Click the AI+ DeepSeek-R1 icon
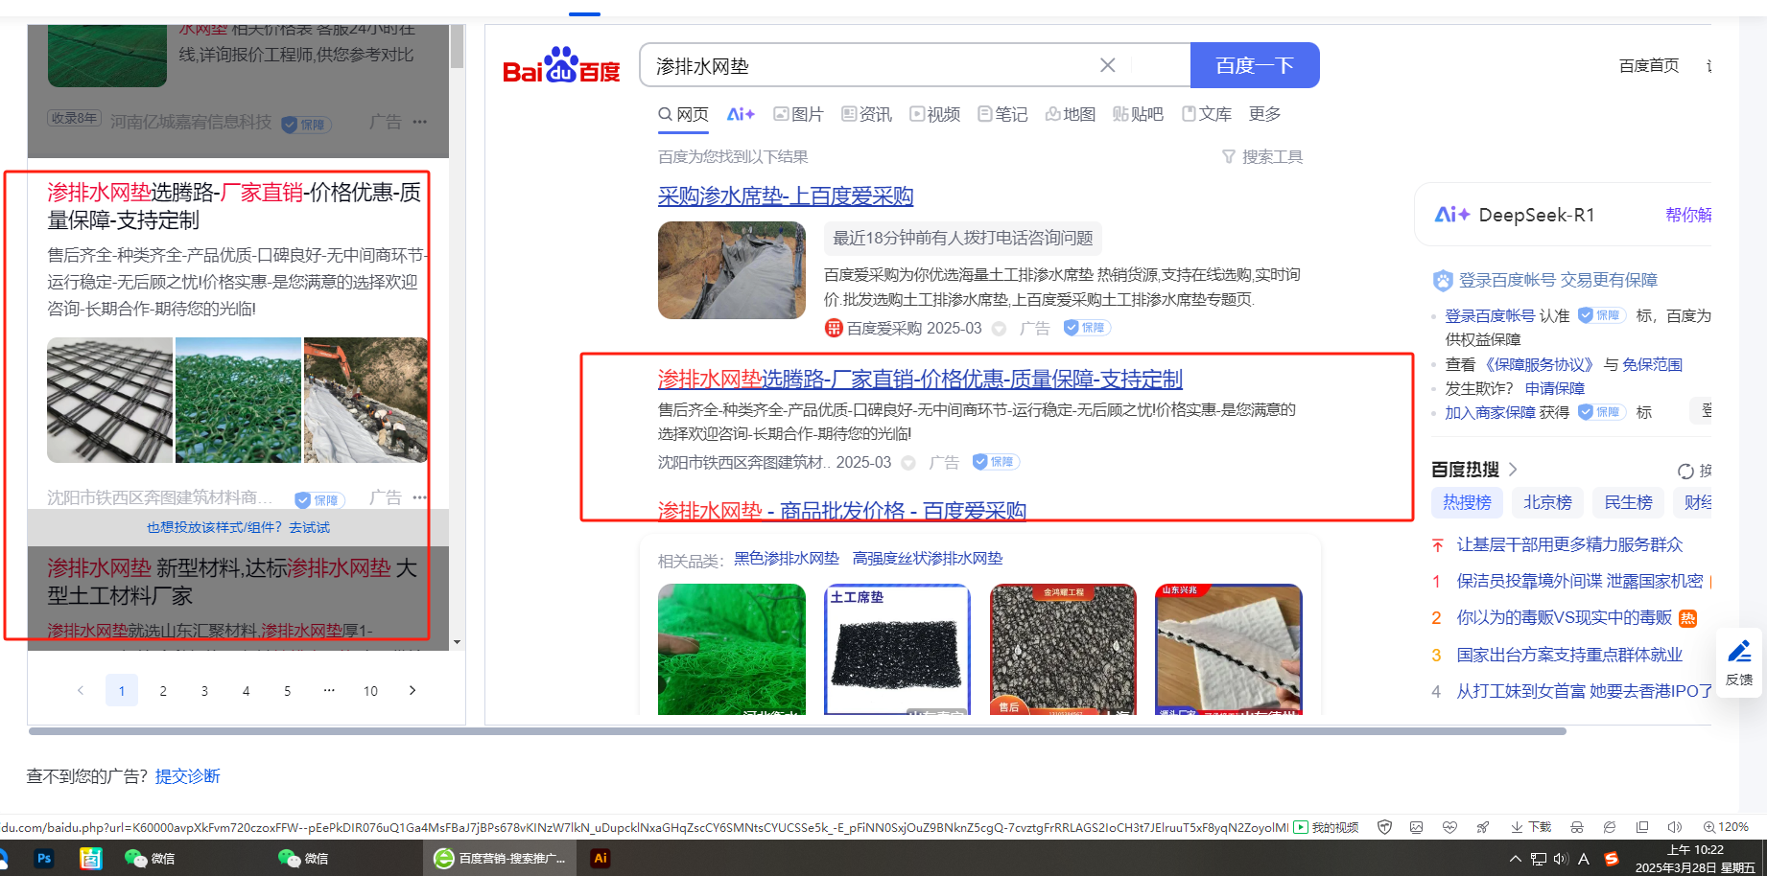Image resolution: width=1767 pixels, height=876 pixels. 1451,215
